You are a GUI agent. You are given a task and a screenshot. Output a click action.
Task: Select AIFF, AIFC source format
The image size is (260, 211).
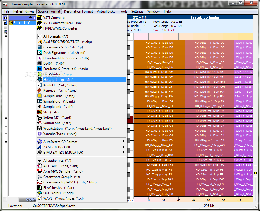tap(82, 166)
